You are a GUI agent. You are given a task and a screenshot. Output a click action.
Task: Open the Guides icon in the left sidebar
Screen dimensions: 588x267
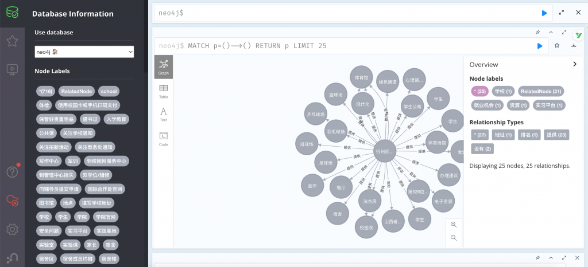click(x=12, y=69)
